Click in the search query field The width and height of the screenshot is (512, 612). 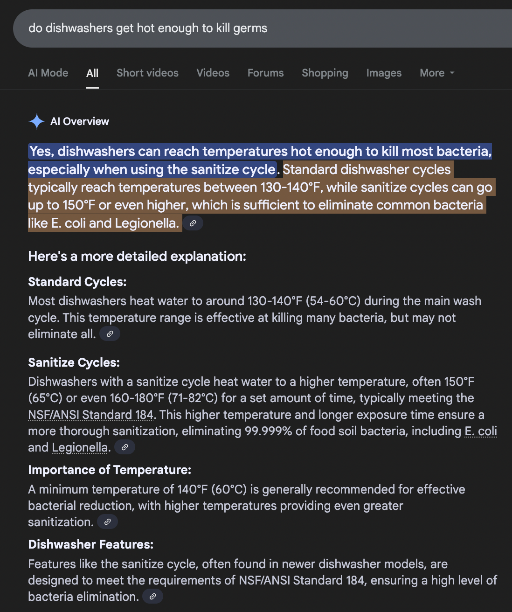233,28
